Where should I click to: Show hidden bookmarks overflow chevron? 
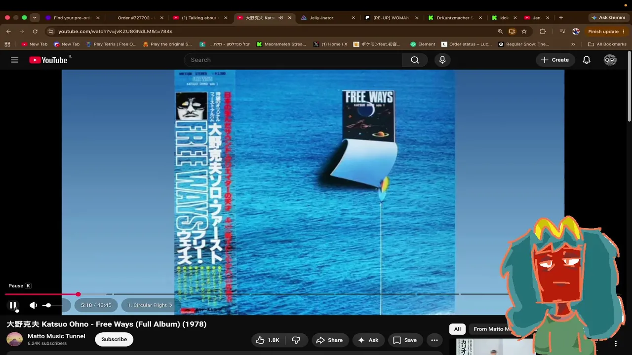(573, 44)
